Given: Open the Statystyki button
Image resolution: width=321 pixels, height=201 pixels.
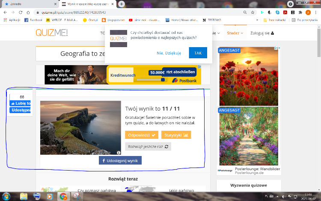Looking at the screenshot, I should coord(176,135).
